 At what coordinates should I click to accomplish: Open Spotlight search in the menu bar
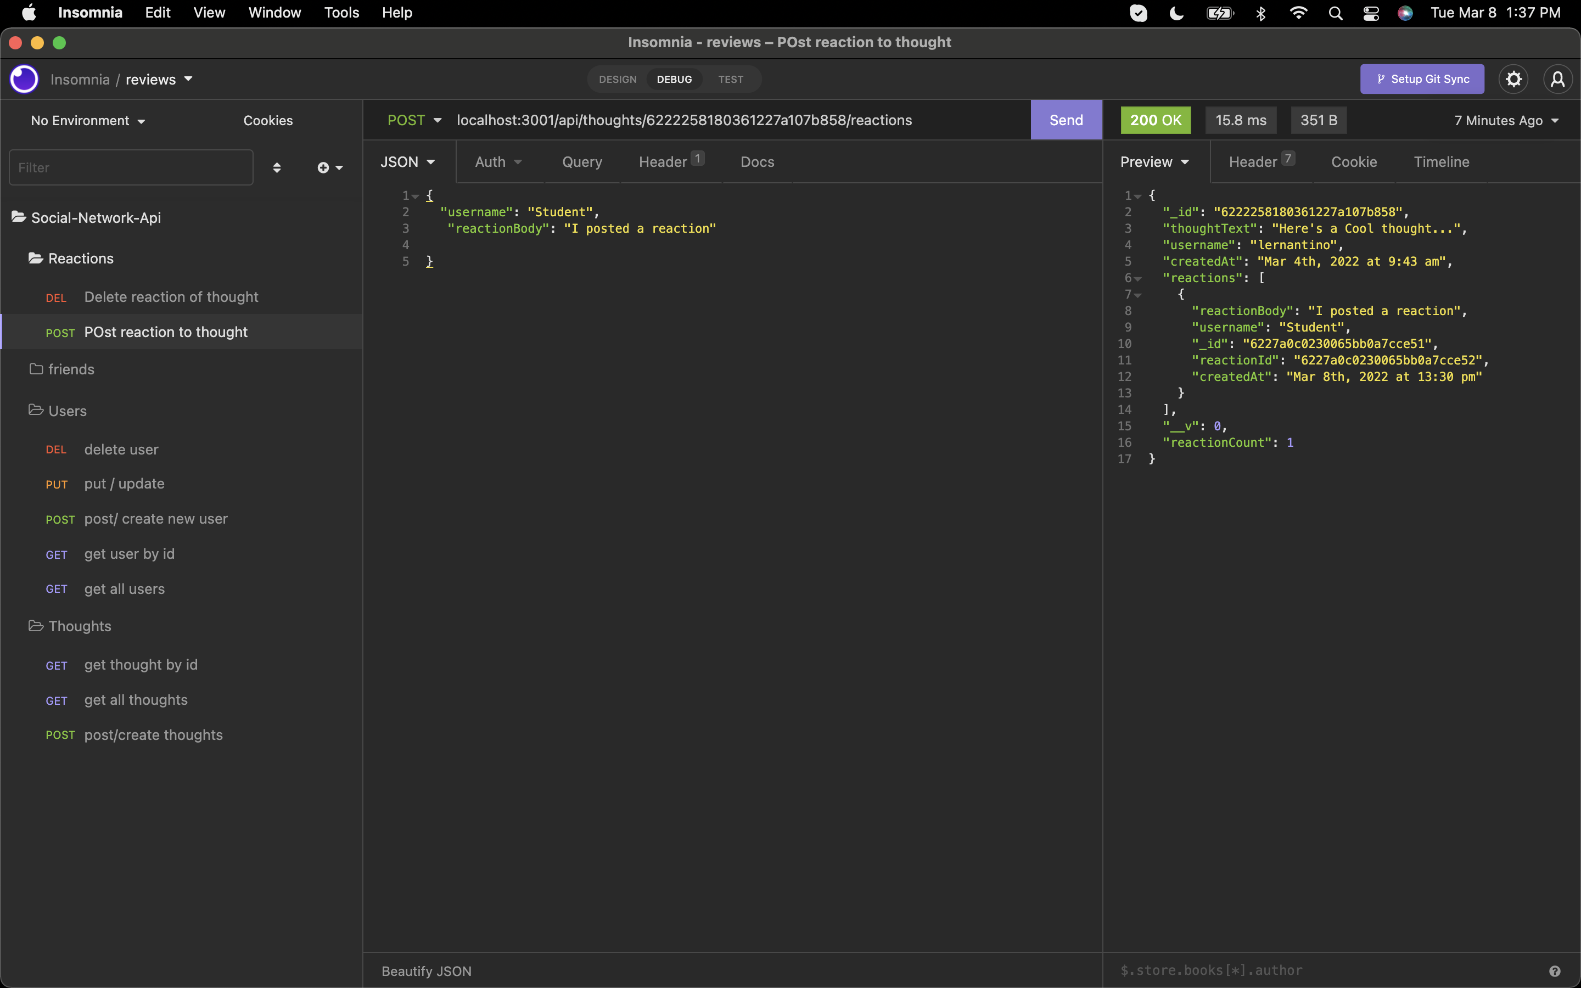coord(1336,13)
